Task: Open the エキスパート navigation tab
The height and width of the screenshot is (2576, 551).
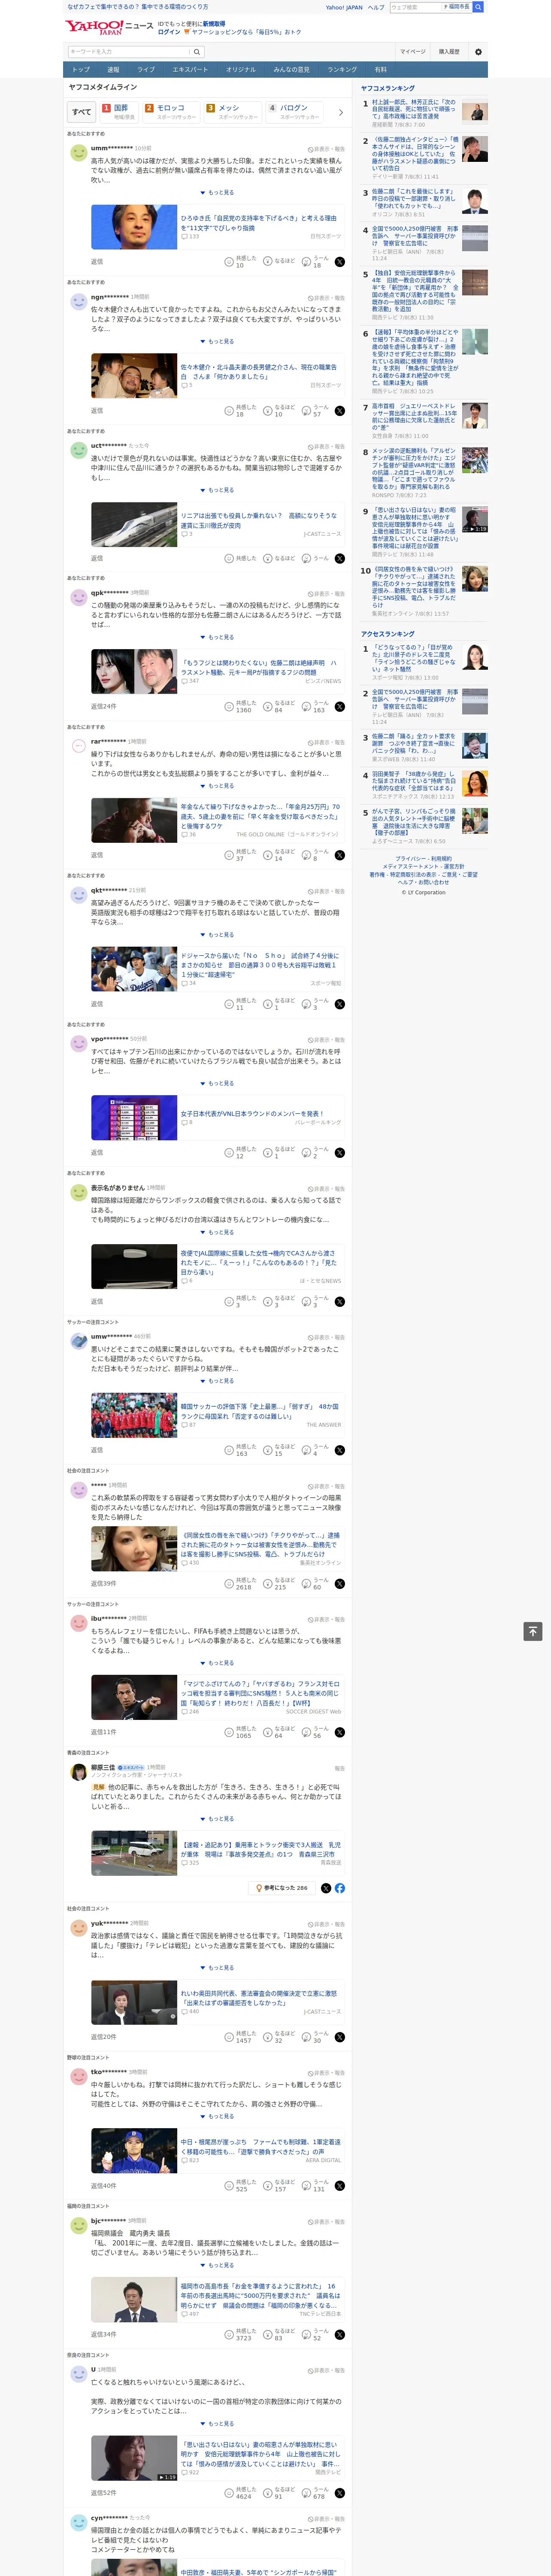Action: pyautogui.click(x=190, y=70)
